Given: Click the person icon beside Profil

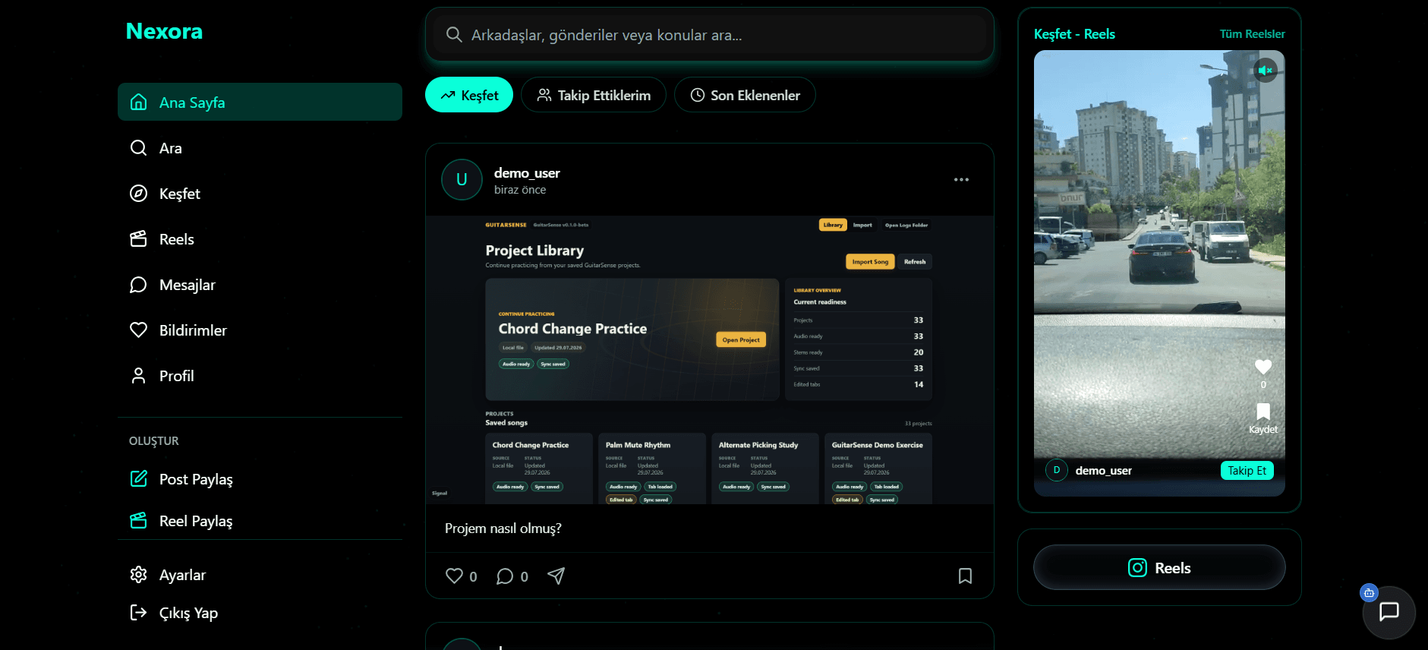Looking at the screenshot, I should (138, 375).
